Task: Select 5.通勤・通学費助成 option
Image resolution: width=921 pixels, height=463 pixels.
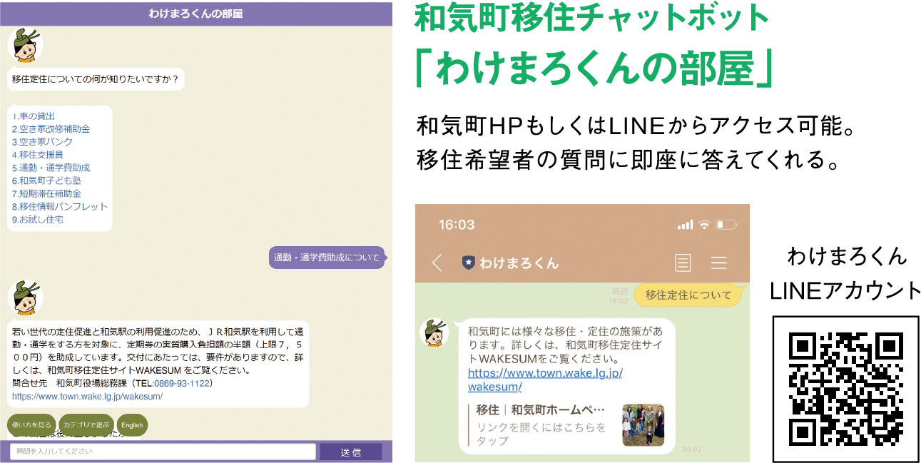Action: point(51,168)
